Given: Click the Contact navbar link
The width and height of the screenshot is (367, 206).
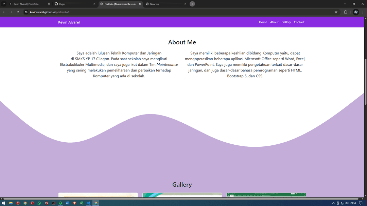Looking at the screenshot, I should 299,22.
